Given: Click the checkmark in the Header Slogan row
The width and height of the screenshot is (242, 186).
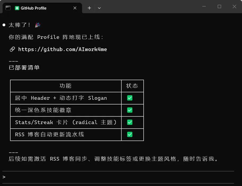Looking at the screenshot, I should click(x=130, y=98).
